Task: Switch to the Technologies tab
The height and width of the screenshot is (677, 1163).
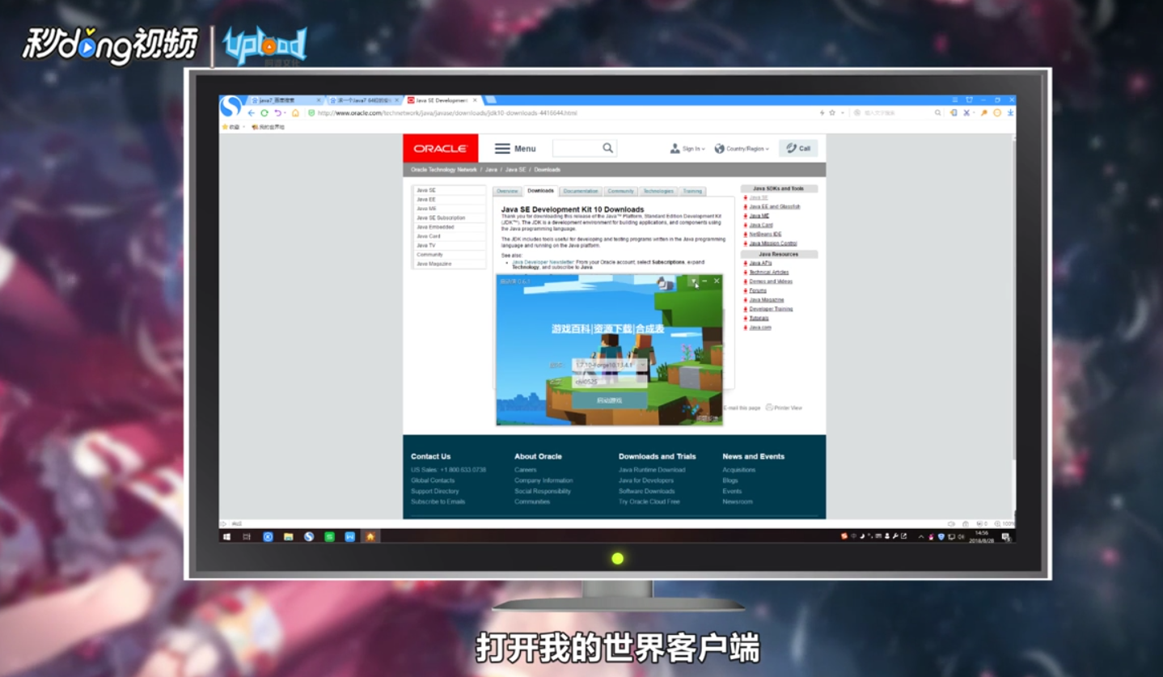Action: click(658, 192)
